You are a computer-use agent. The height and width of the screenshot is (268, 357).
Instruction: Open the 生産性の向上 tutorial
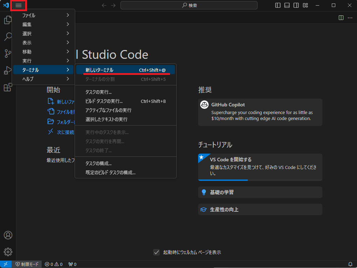tap(260, 209)
